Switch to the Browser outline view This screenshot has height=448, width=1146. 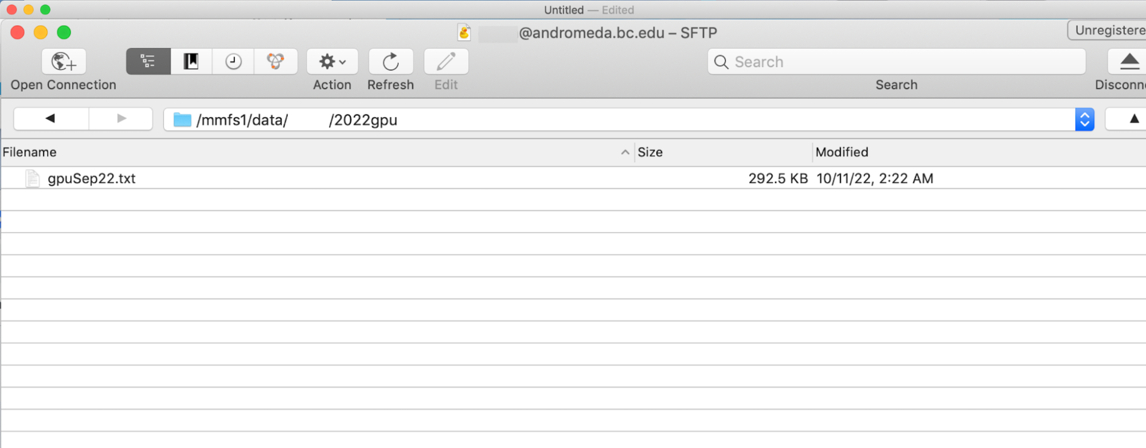click(x=148, y=62)
